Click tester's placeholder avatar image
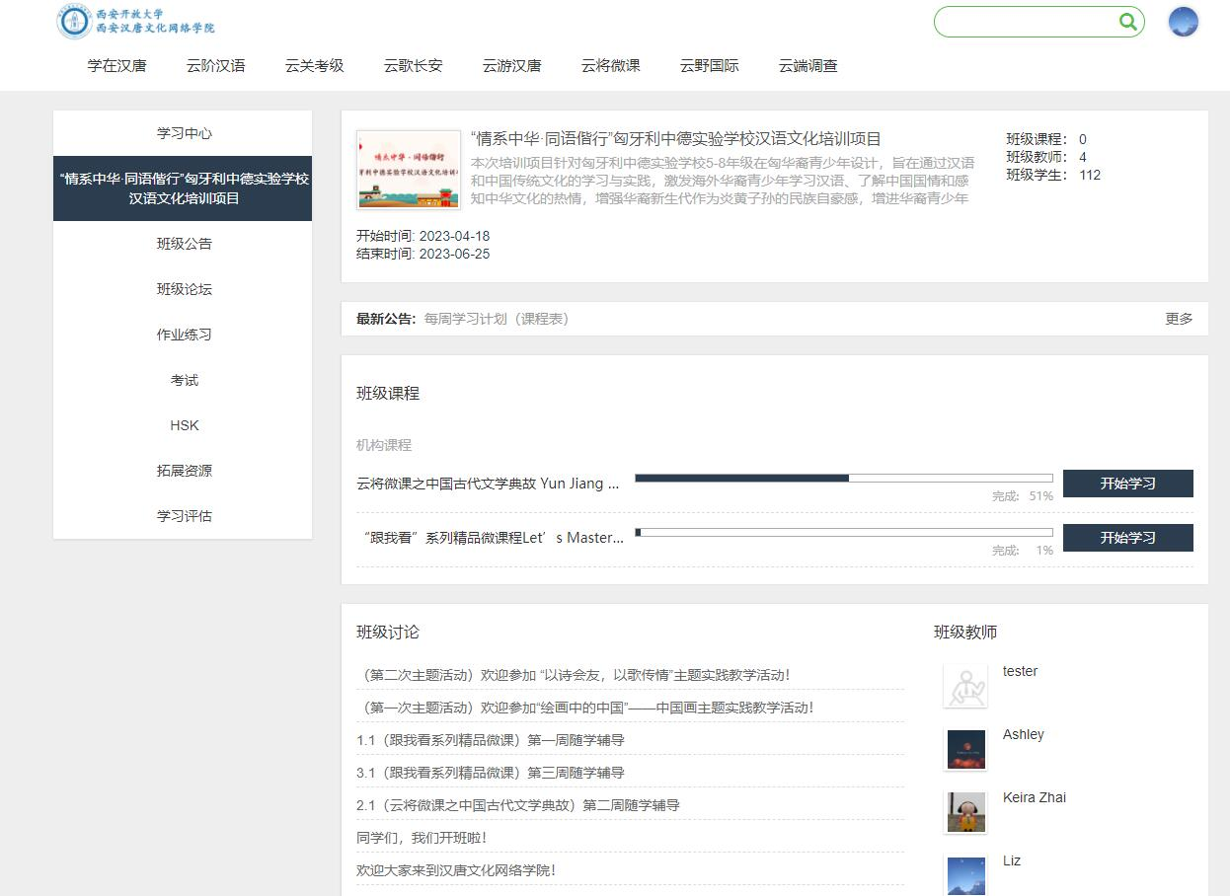The height and width of the screenshot is (896, 1230). [x=965, y=686]
